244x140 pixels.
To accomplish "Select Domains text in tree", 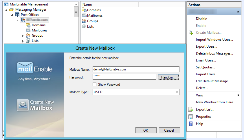I will tap(38, 25).
